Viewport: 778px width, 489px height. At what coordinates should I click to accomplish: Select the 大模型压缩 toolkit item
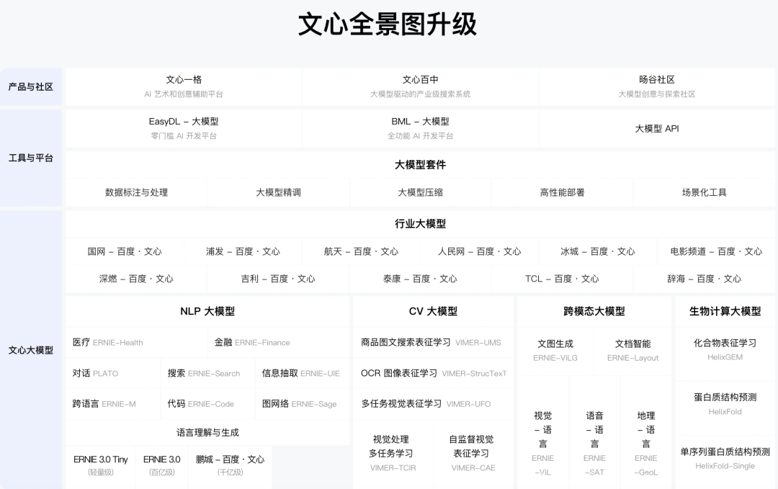(420, 192)
